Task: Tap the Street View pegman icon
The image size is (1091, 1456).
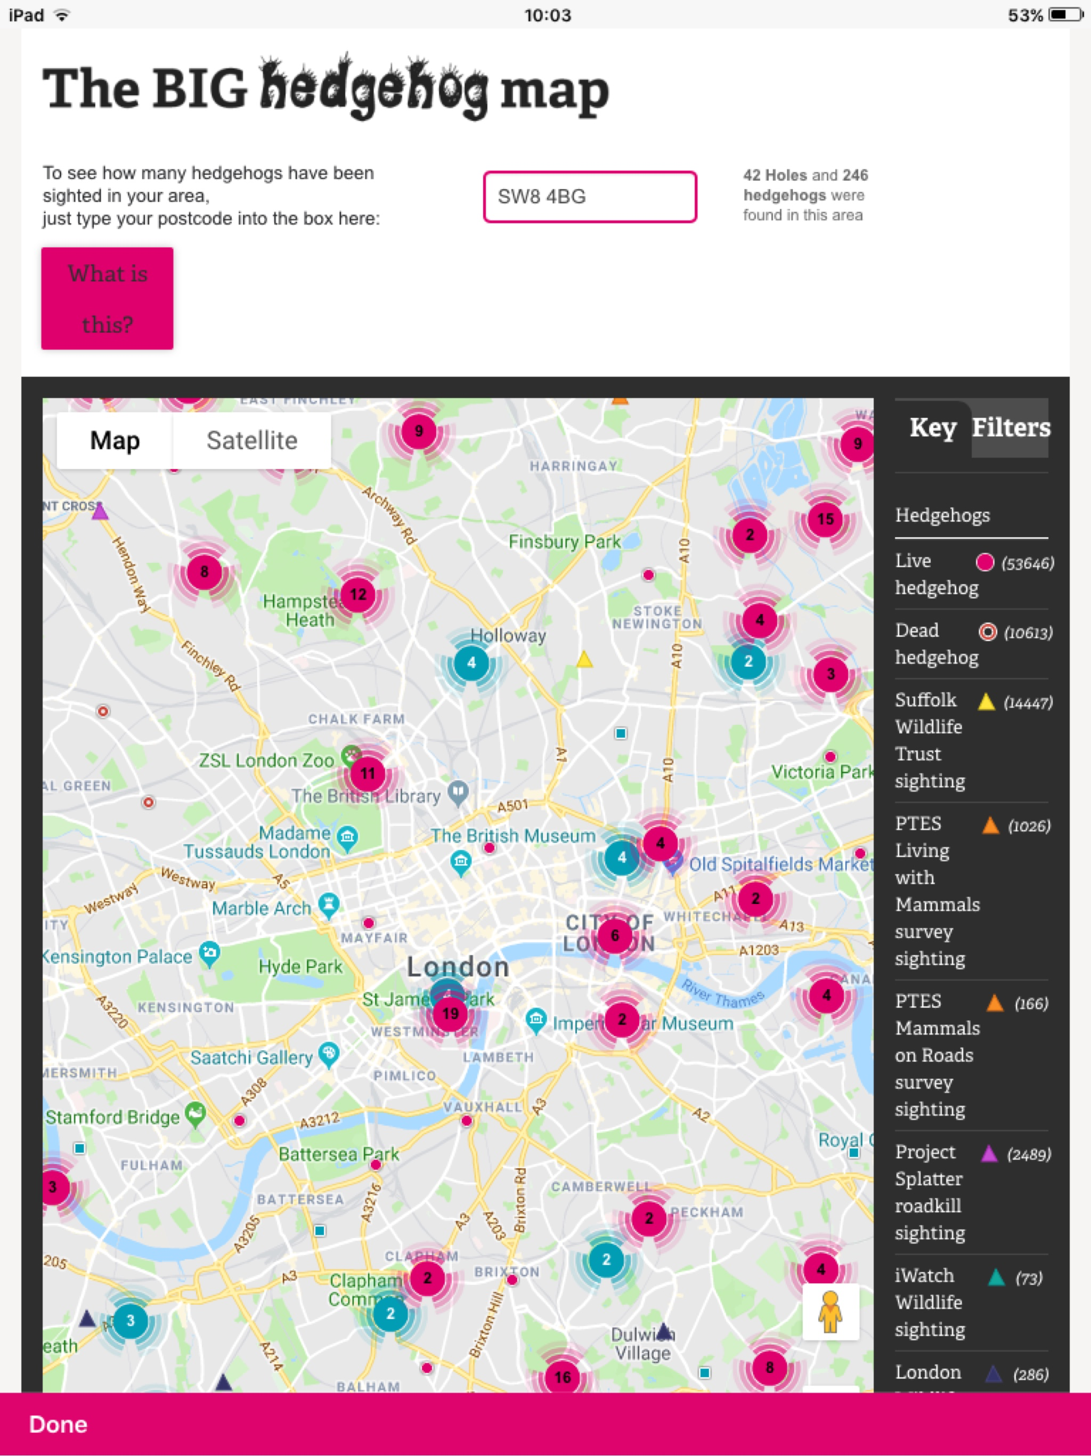Action: 831,1312
